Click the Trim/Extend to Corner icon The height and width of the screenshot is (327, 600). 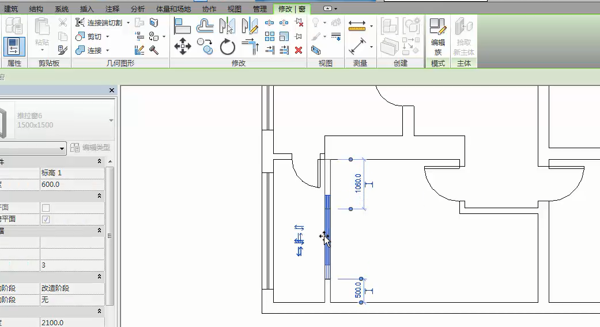[250, 46]
